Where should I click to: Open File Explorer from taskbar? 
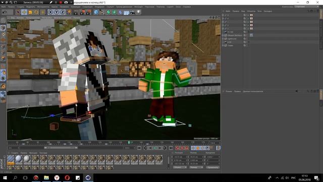[46, 178]
